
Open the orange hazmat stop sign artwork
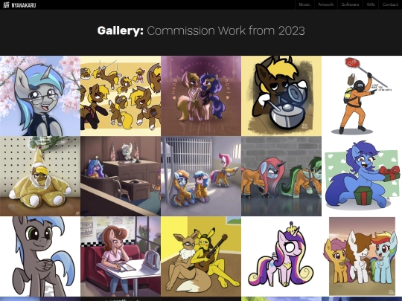362,96
